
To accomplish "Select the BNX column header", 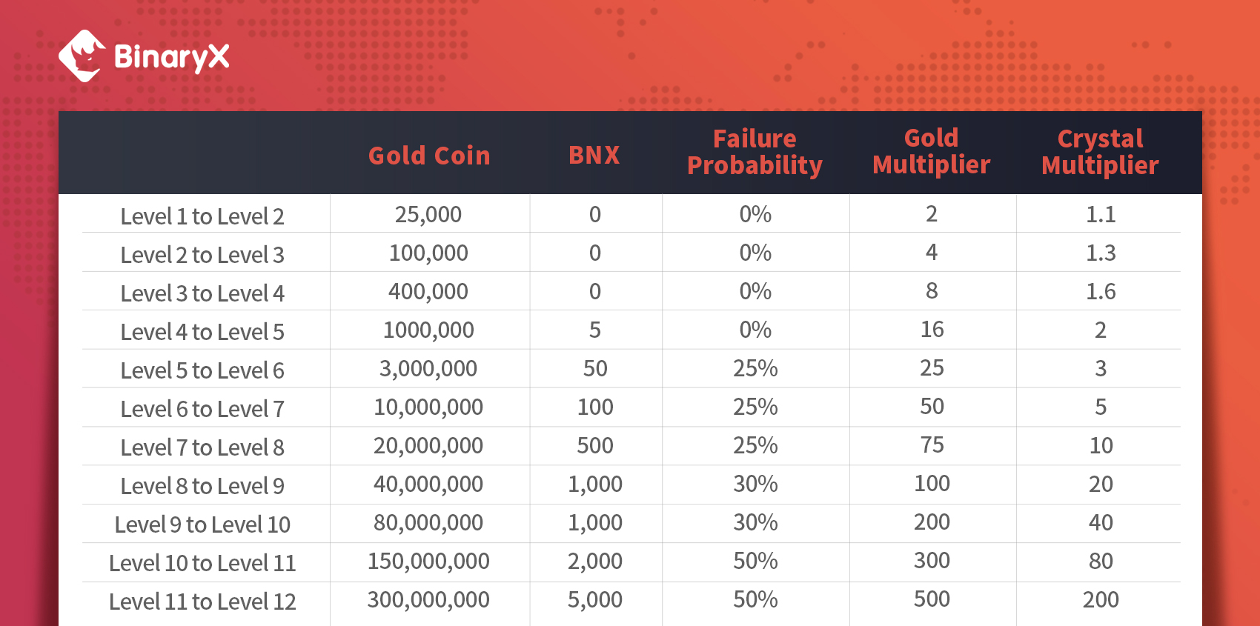I will coord(594,155).
